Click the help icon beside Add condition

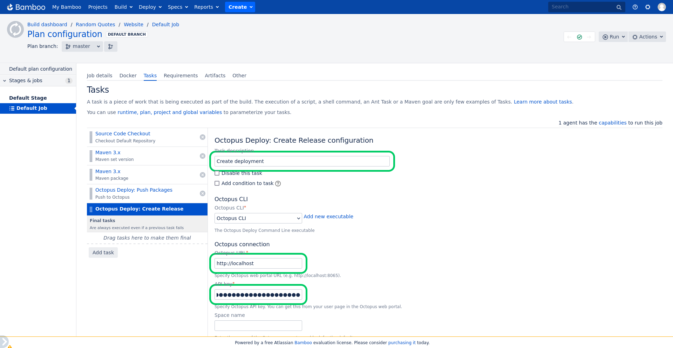pyautogui.click(x=278, y=184)
